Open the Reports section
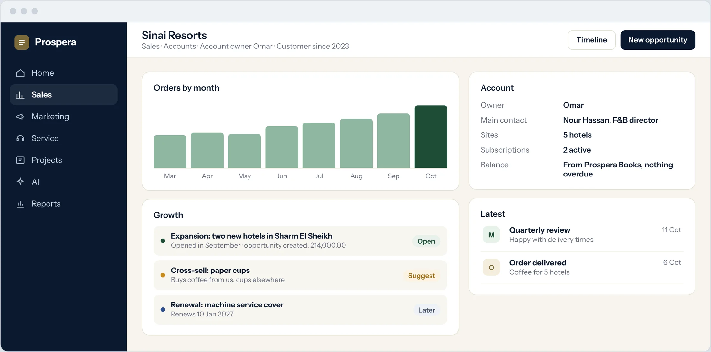The width and height of the screenshot is (711, 352). tap(64, 204)
